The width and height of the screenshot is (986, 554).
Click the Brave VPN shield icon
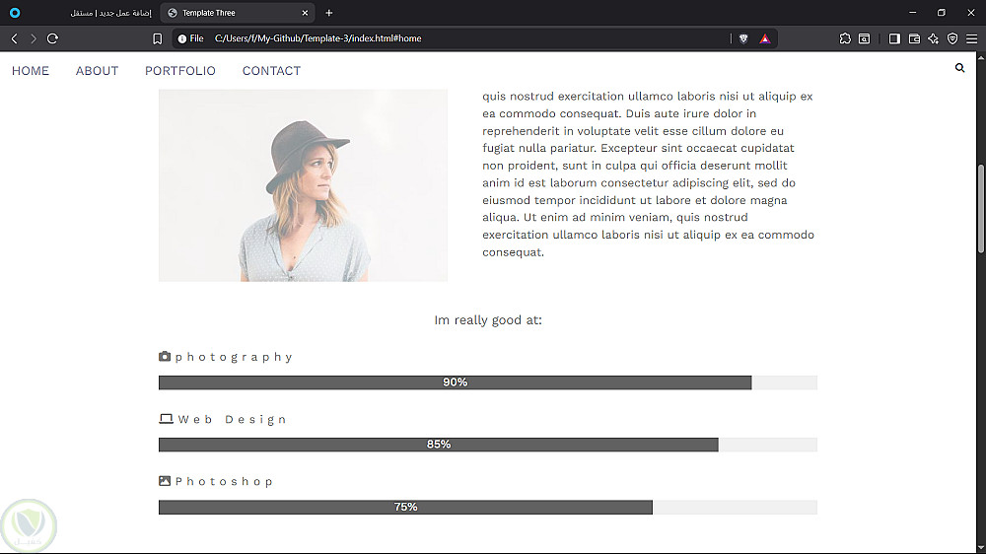(951, 38)
